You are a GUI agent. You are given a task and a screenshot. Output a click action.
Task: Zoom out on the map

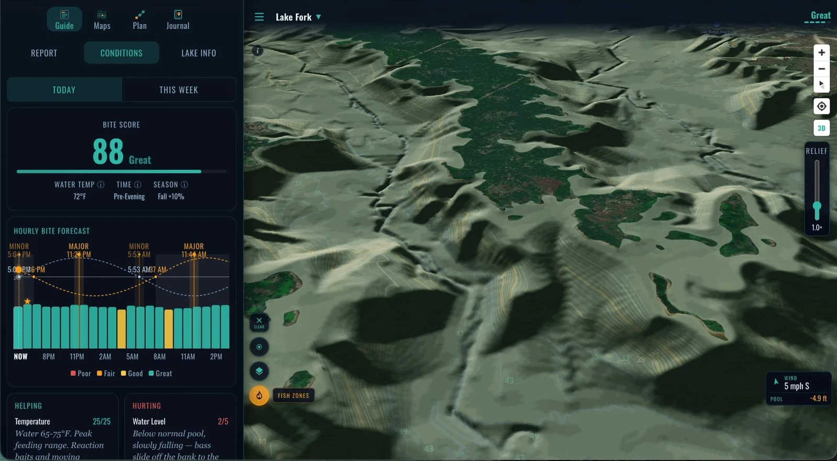pyautogui.click(x=821, y=68)
